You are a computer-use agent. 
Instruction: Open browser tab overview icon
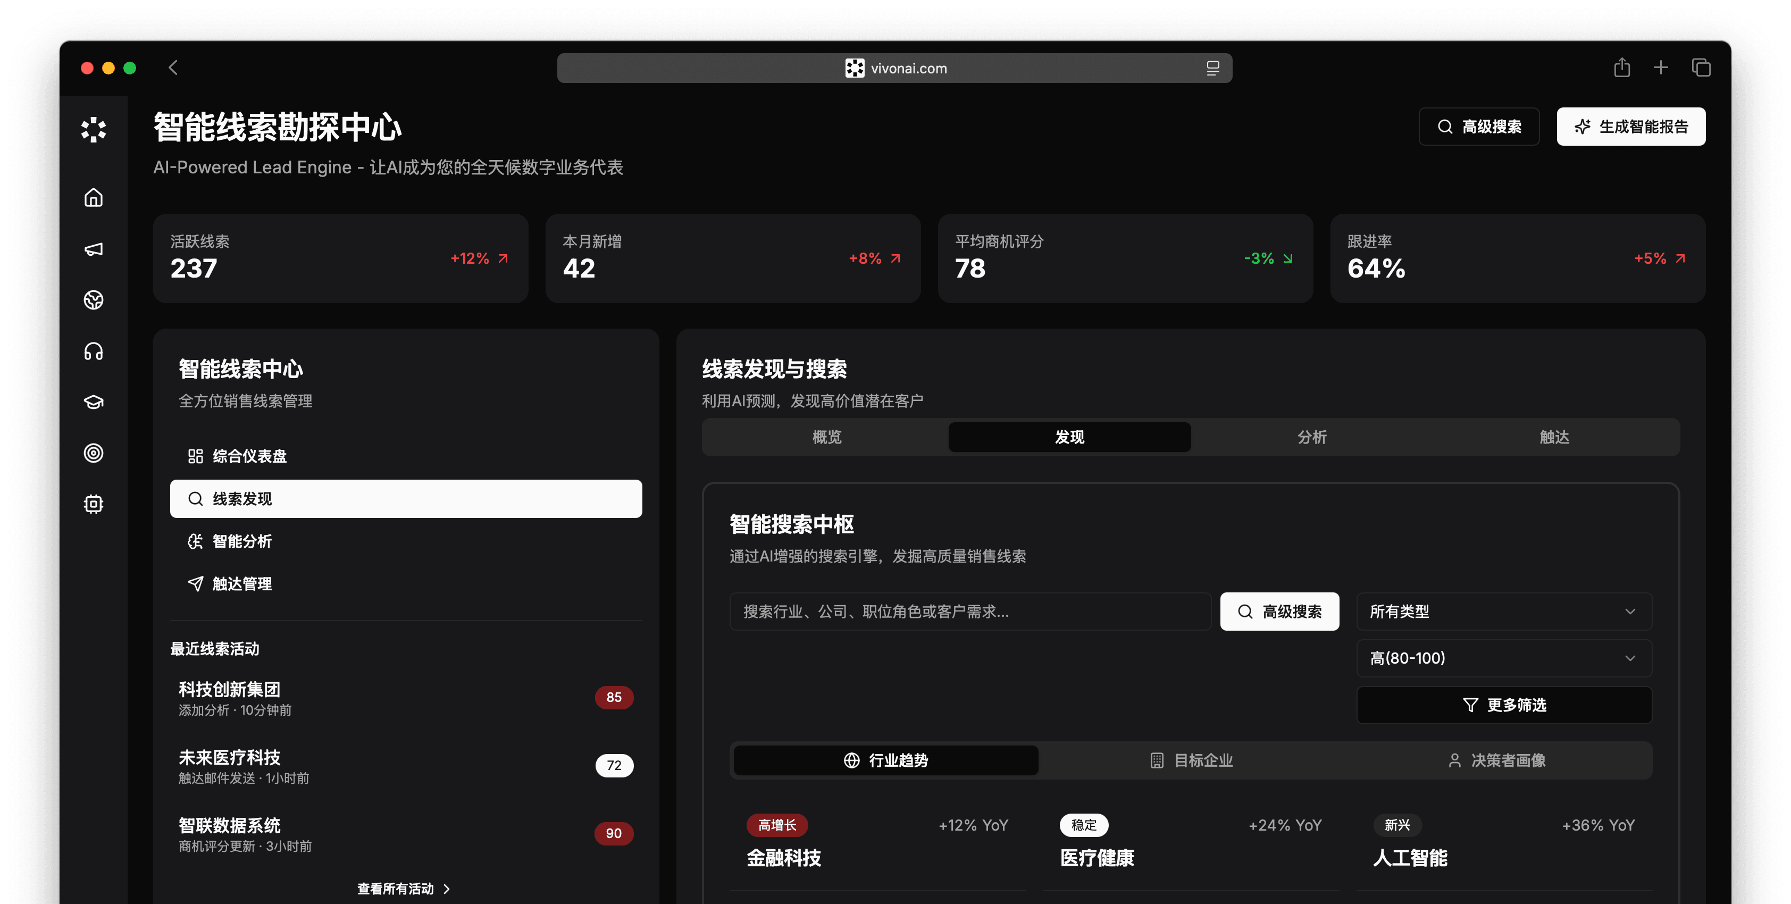point(1701,68)
